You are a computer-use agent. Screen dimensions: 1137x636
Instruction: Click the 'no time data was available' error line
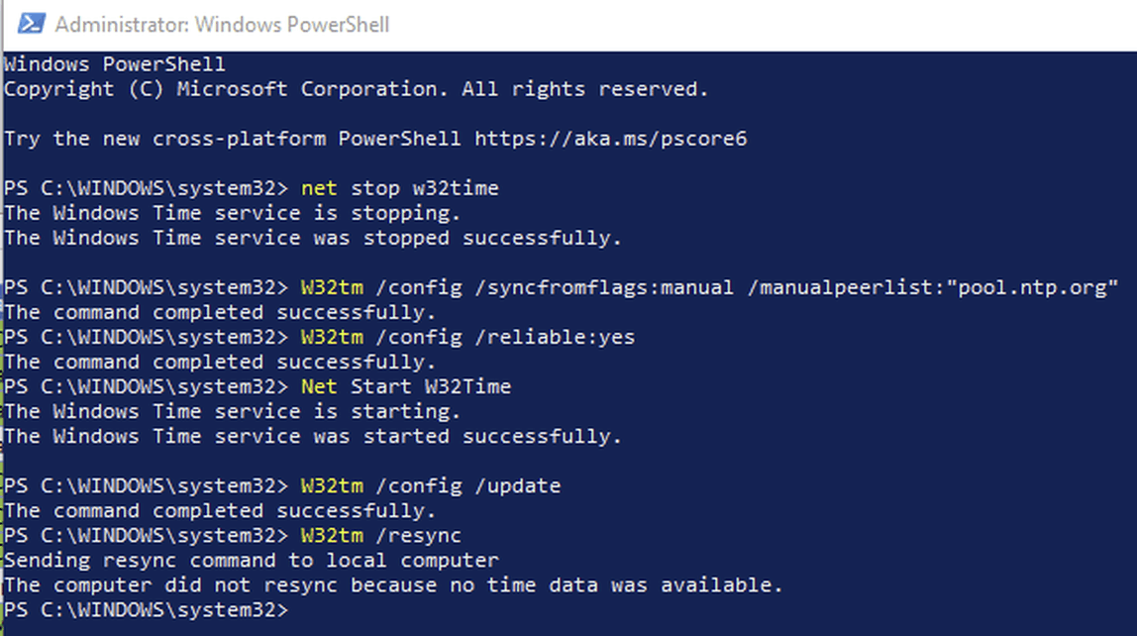[393, 584]
